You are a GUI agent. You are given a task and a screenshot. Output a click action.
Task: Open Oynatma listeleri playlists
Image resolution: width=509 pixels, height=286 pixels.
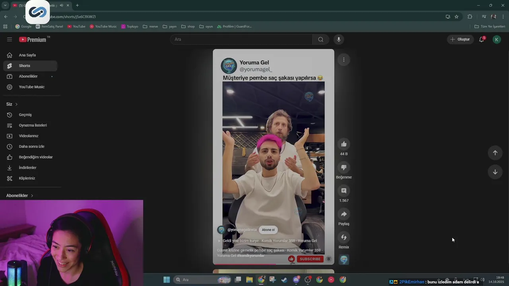30,126
